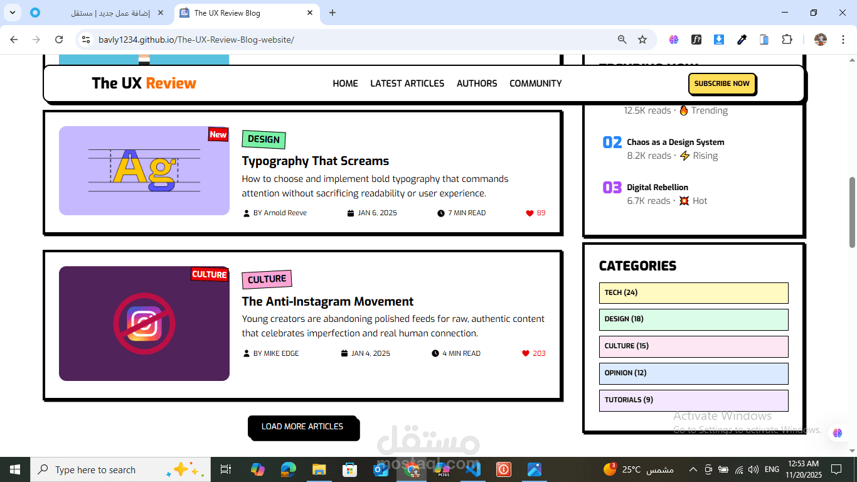Activate the eyedropper color picker extension

(x=742, y=40)
